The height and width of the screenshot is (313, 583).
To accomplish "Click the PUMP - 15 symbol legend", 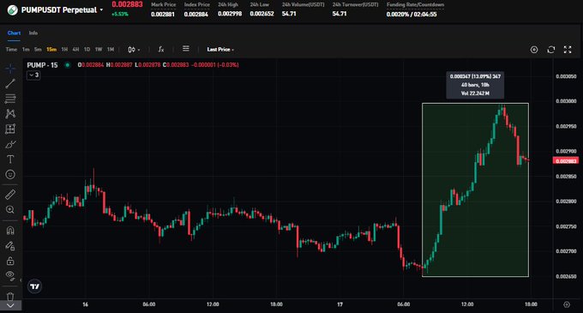I will pos(42,65).
